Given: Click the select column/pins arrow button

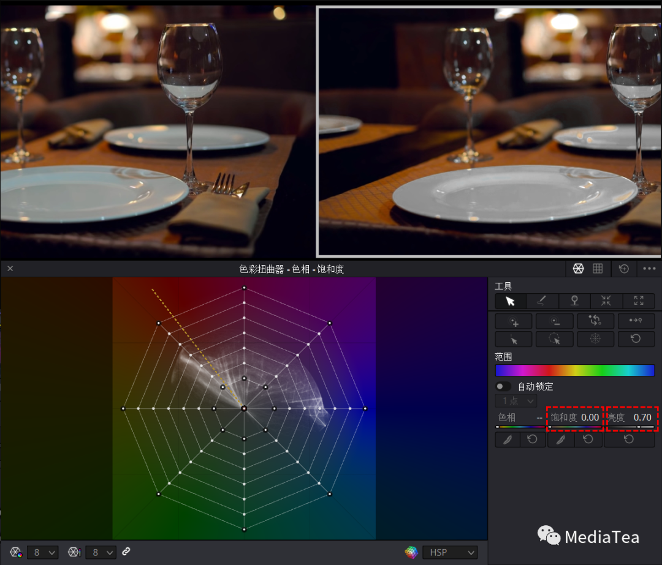Looking at the screenshot, I should [x=514, y=339].
